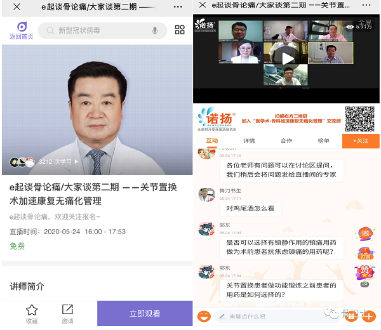Switch to the 合作 tab
This screenshot has width=381, height=330.
click(286, 140)
